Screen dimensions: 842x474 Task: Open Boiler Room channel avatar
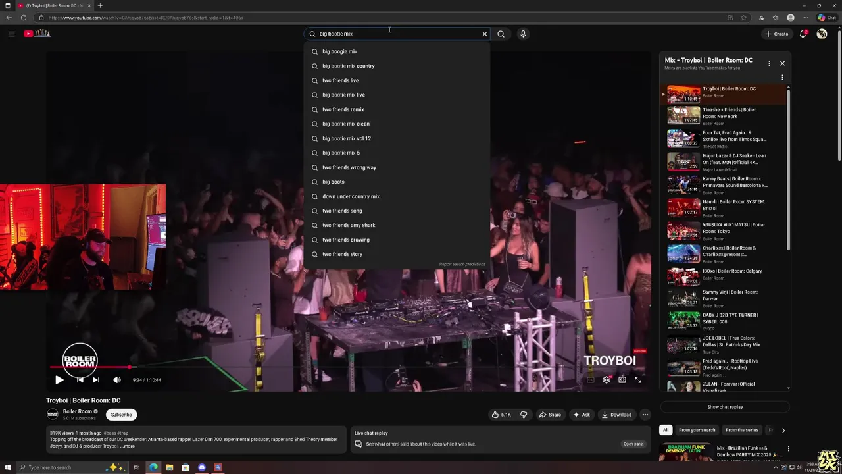(53, 414)
